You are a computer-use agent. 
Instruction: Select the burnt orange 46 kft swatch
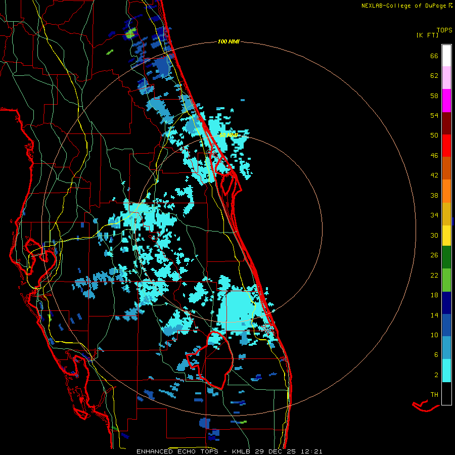(x=446, y=168)
